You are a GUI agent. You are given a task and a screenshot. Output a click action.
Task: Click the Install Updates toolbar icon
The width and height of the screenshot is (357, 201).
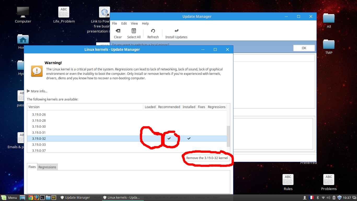coord(176,31)
